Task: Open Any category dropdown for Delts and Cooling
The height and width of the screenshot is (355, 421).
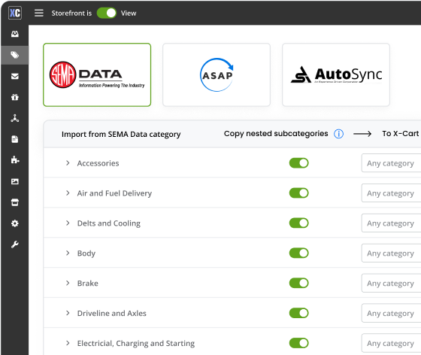Action: pyautogui.click(x=391, y=223)
